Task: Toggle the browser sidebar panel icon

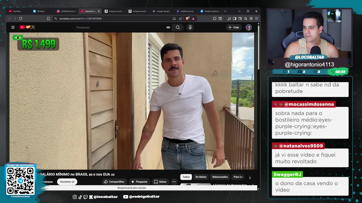Action: [234, 19]
